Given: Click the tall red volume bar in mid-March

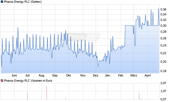Looking at the screenshot, I should 139,96.
